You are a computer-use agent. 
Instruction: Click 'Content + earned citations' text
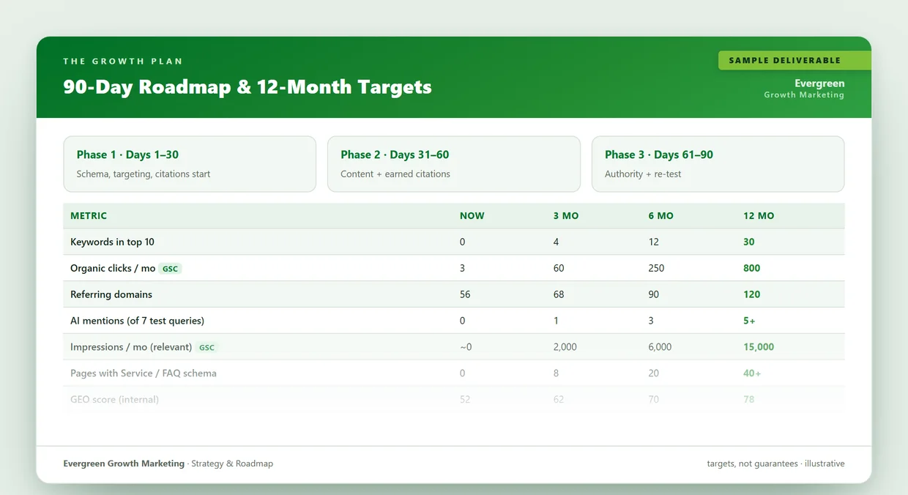click(x=395, y=174)
